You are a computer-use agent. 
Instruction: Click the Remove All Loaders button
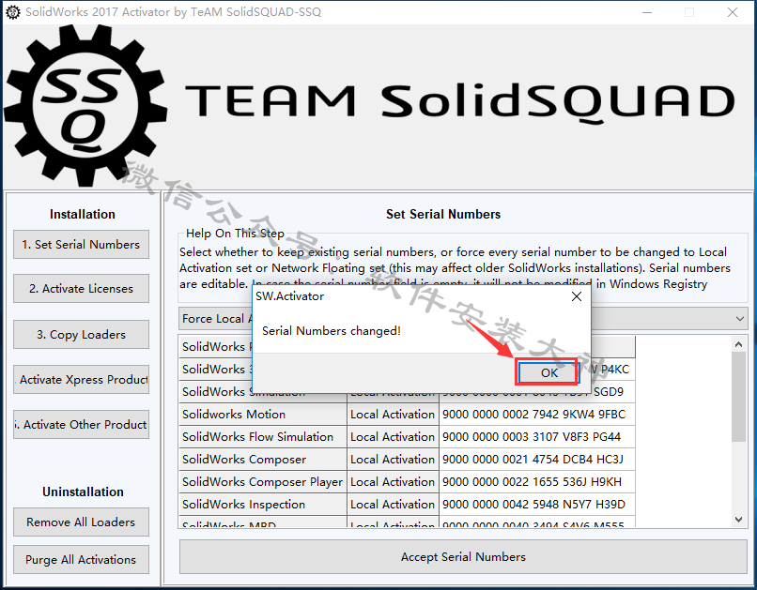coord(81,522)
